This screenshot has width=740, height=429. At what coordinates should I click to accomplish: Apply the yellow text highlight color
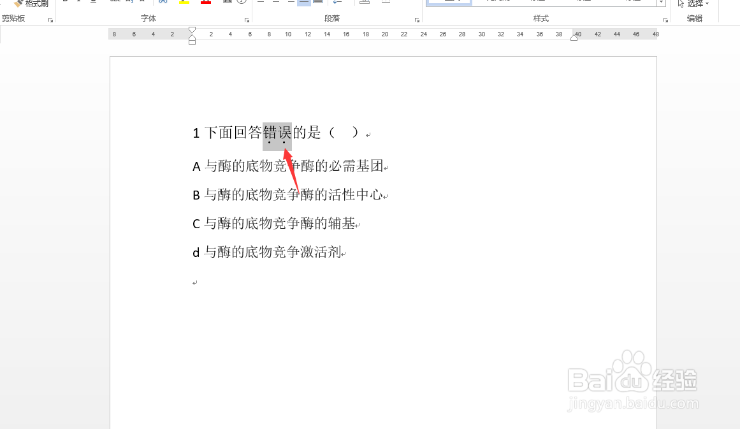pyautogui.click(x=184, y=3)
